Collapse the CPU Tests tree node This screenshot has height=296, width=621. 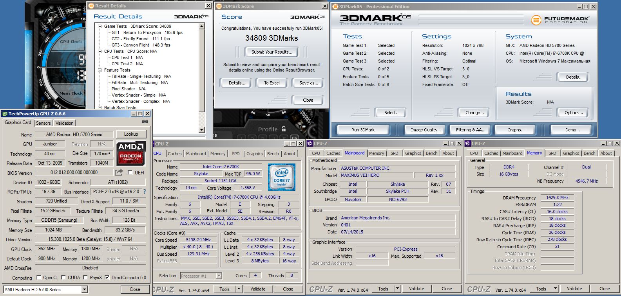pyautogui.click(x=100, y=51)
